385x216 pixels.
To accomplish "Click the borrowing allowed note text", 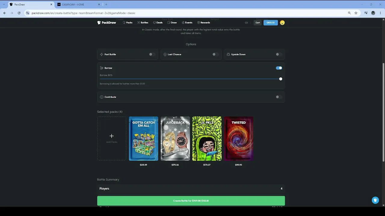I will tap(122, 84).
